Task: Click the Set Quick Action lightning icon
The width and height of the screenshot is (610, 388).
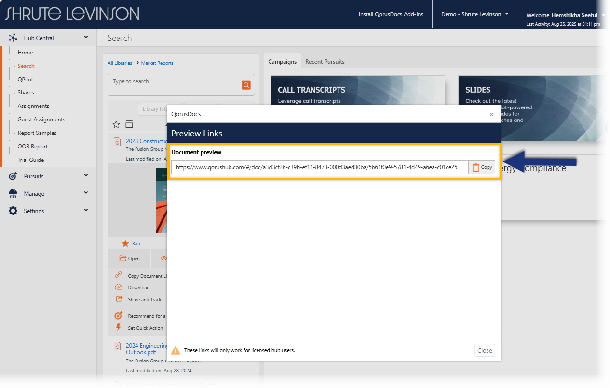Action: point(119,328)
